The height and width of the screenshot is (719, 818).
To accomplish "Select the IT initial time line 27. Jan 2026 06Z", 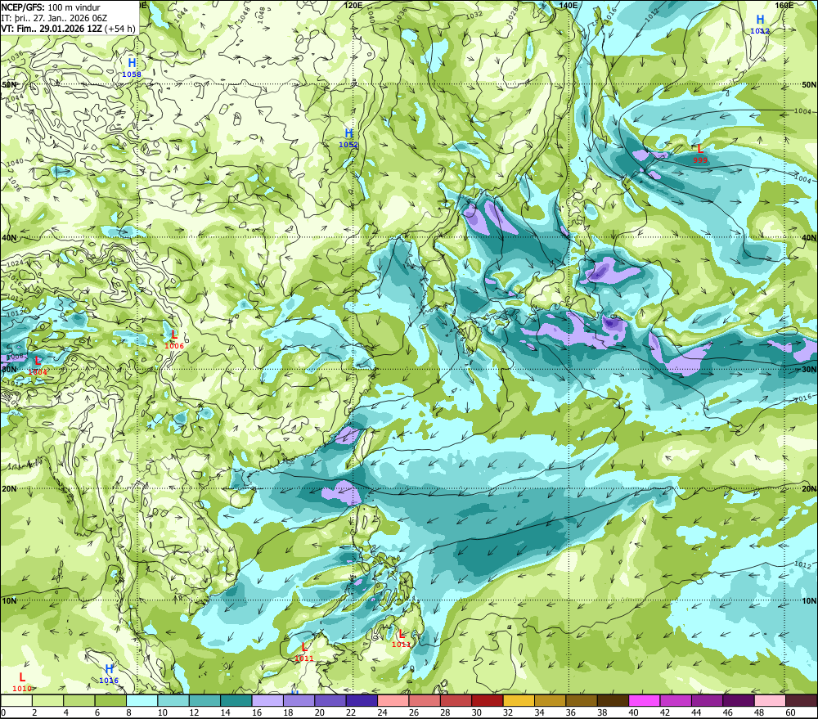I will pos(54,18).
